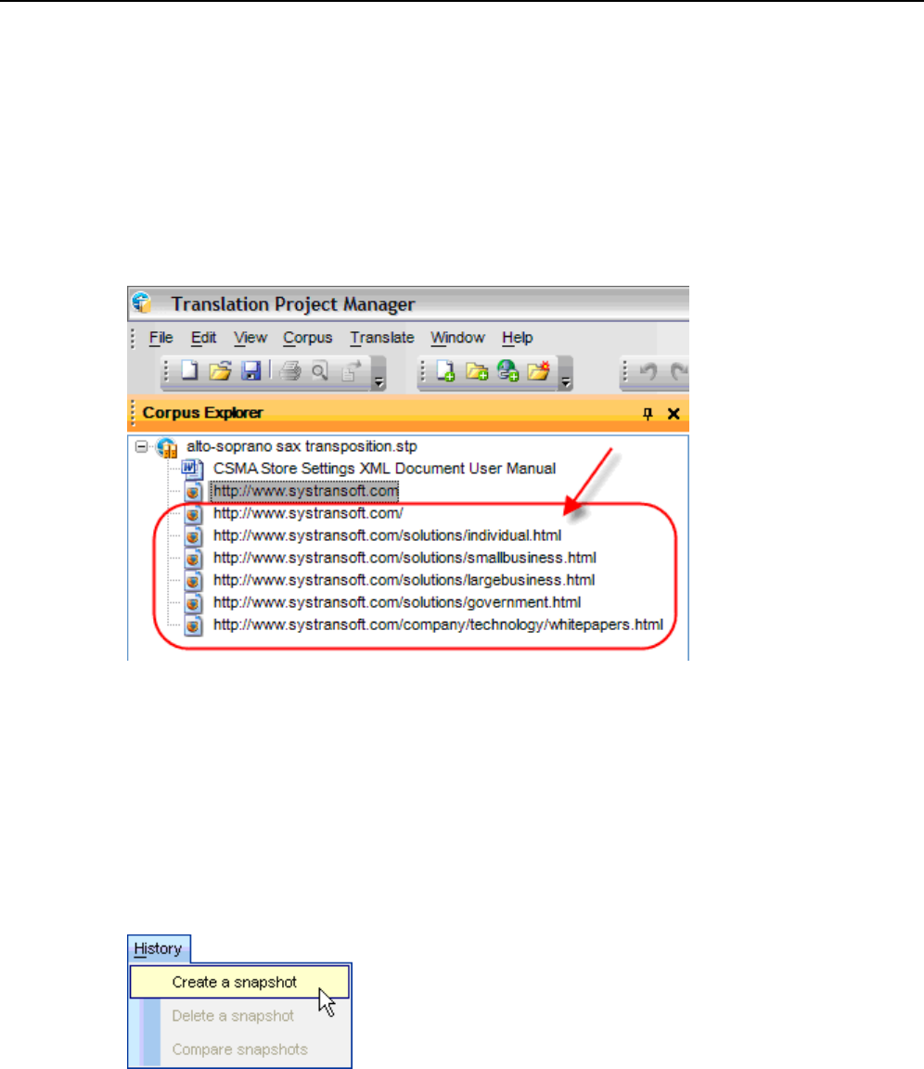Select the highlighted http://www.systransoft.com entry
Image resolution: width=924 pixels, height=1069 pixels.
pyautogui.click(x=304, y=491)
